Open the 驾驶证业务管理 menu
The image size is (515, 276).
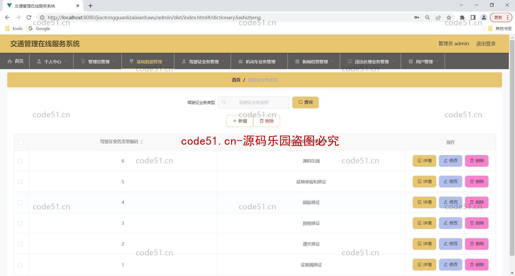(203, 61)
